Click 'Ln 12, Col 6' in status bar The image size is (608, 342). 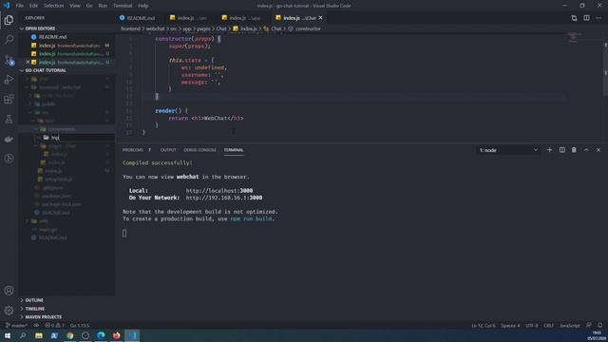(484, 325)
